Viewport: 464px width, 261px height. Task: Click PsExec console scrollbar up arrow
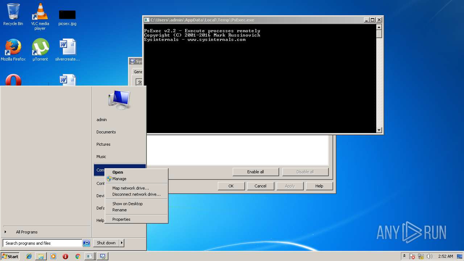379,27
